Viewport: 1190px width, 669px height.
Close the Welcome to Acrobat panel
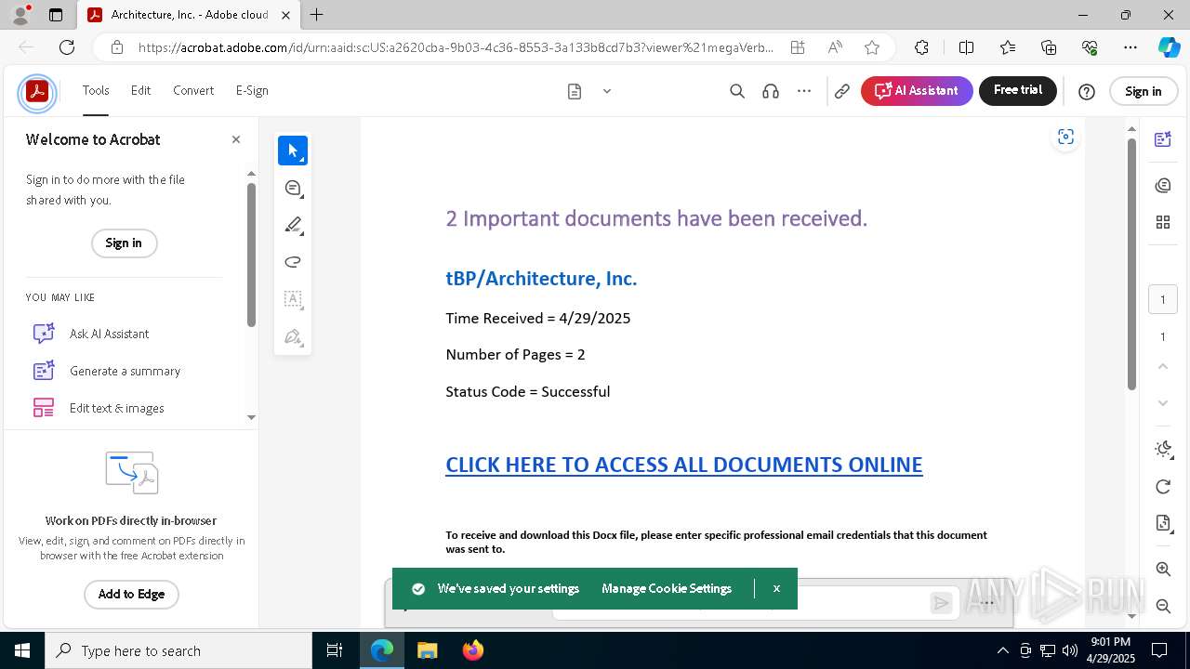[236, 139]
